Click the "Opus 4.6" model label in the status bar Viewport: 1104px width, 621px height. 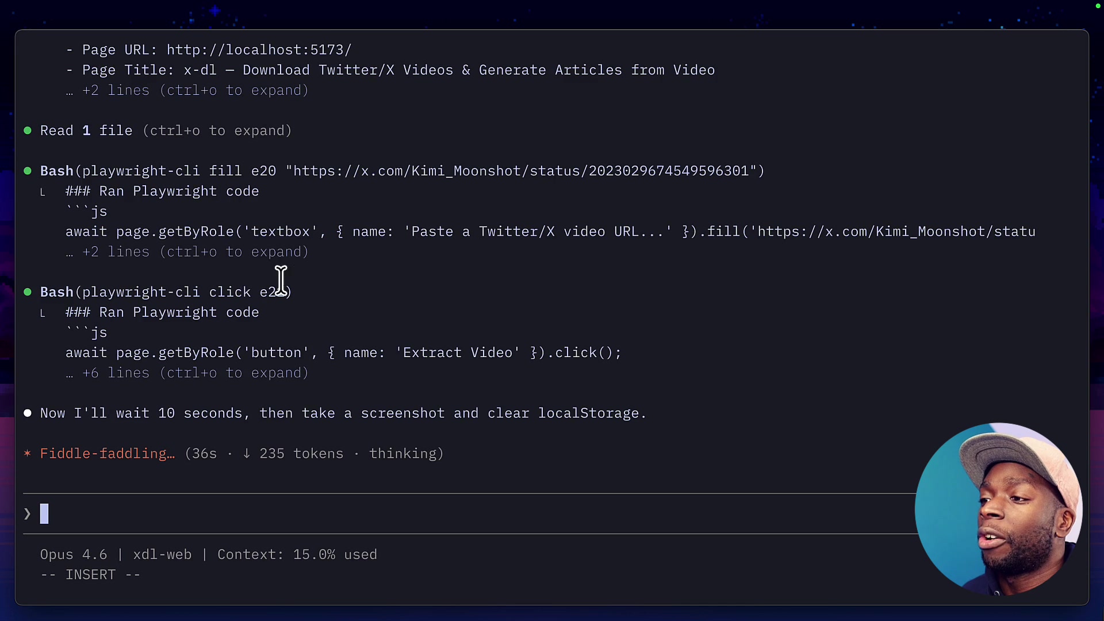[x=73, y=554]
